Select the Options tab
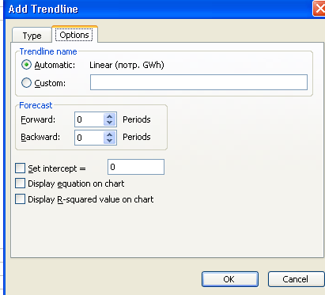This screenshot has width=325, height=295. pyautogui.click(x=74, y=35)
